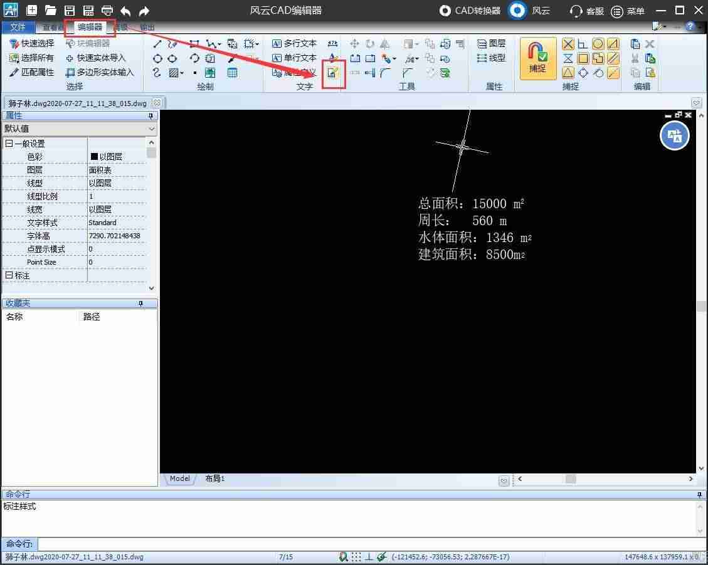Close the 狮子林.dwg document tab

(x=157, y=103)
